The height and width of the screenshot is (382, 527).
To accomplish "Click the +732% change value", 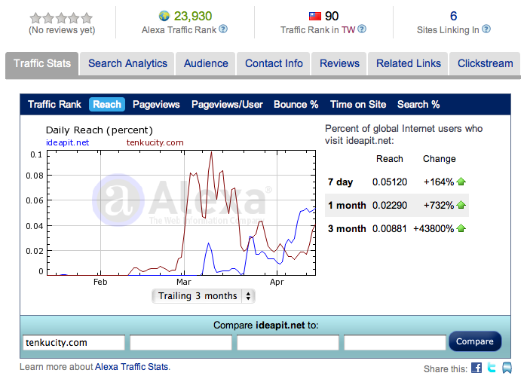I will point(439,205).
